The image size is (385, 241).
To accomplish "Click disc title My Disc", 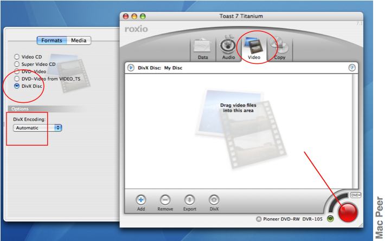I will pyautogui.click(x=173, y=68).
